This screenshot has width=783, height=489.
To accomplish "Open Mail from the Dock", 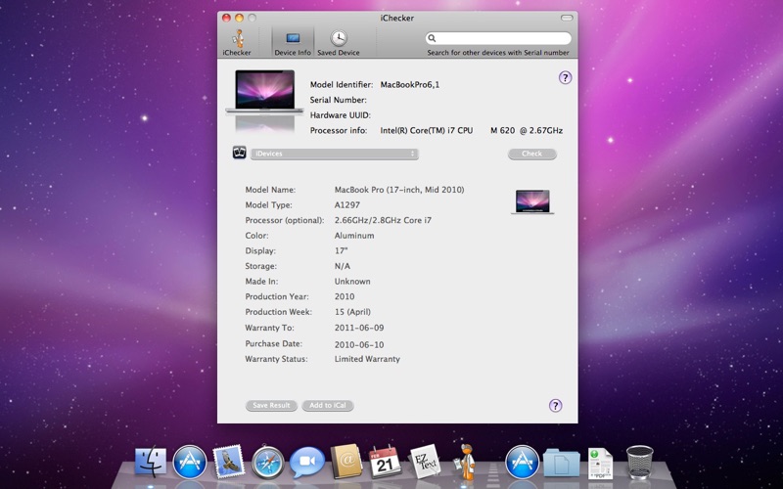I will click(x=228, y=461).
